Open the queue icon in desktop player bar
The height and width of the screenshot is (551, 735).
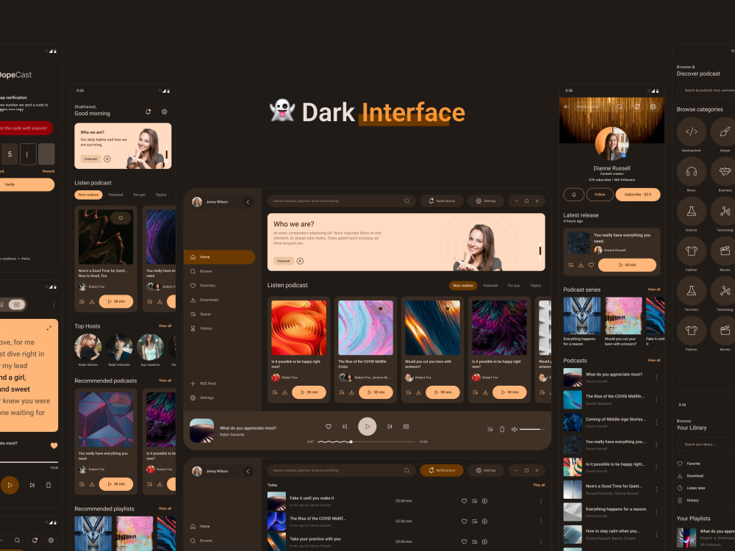[x=490, y=429]
